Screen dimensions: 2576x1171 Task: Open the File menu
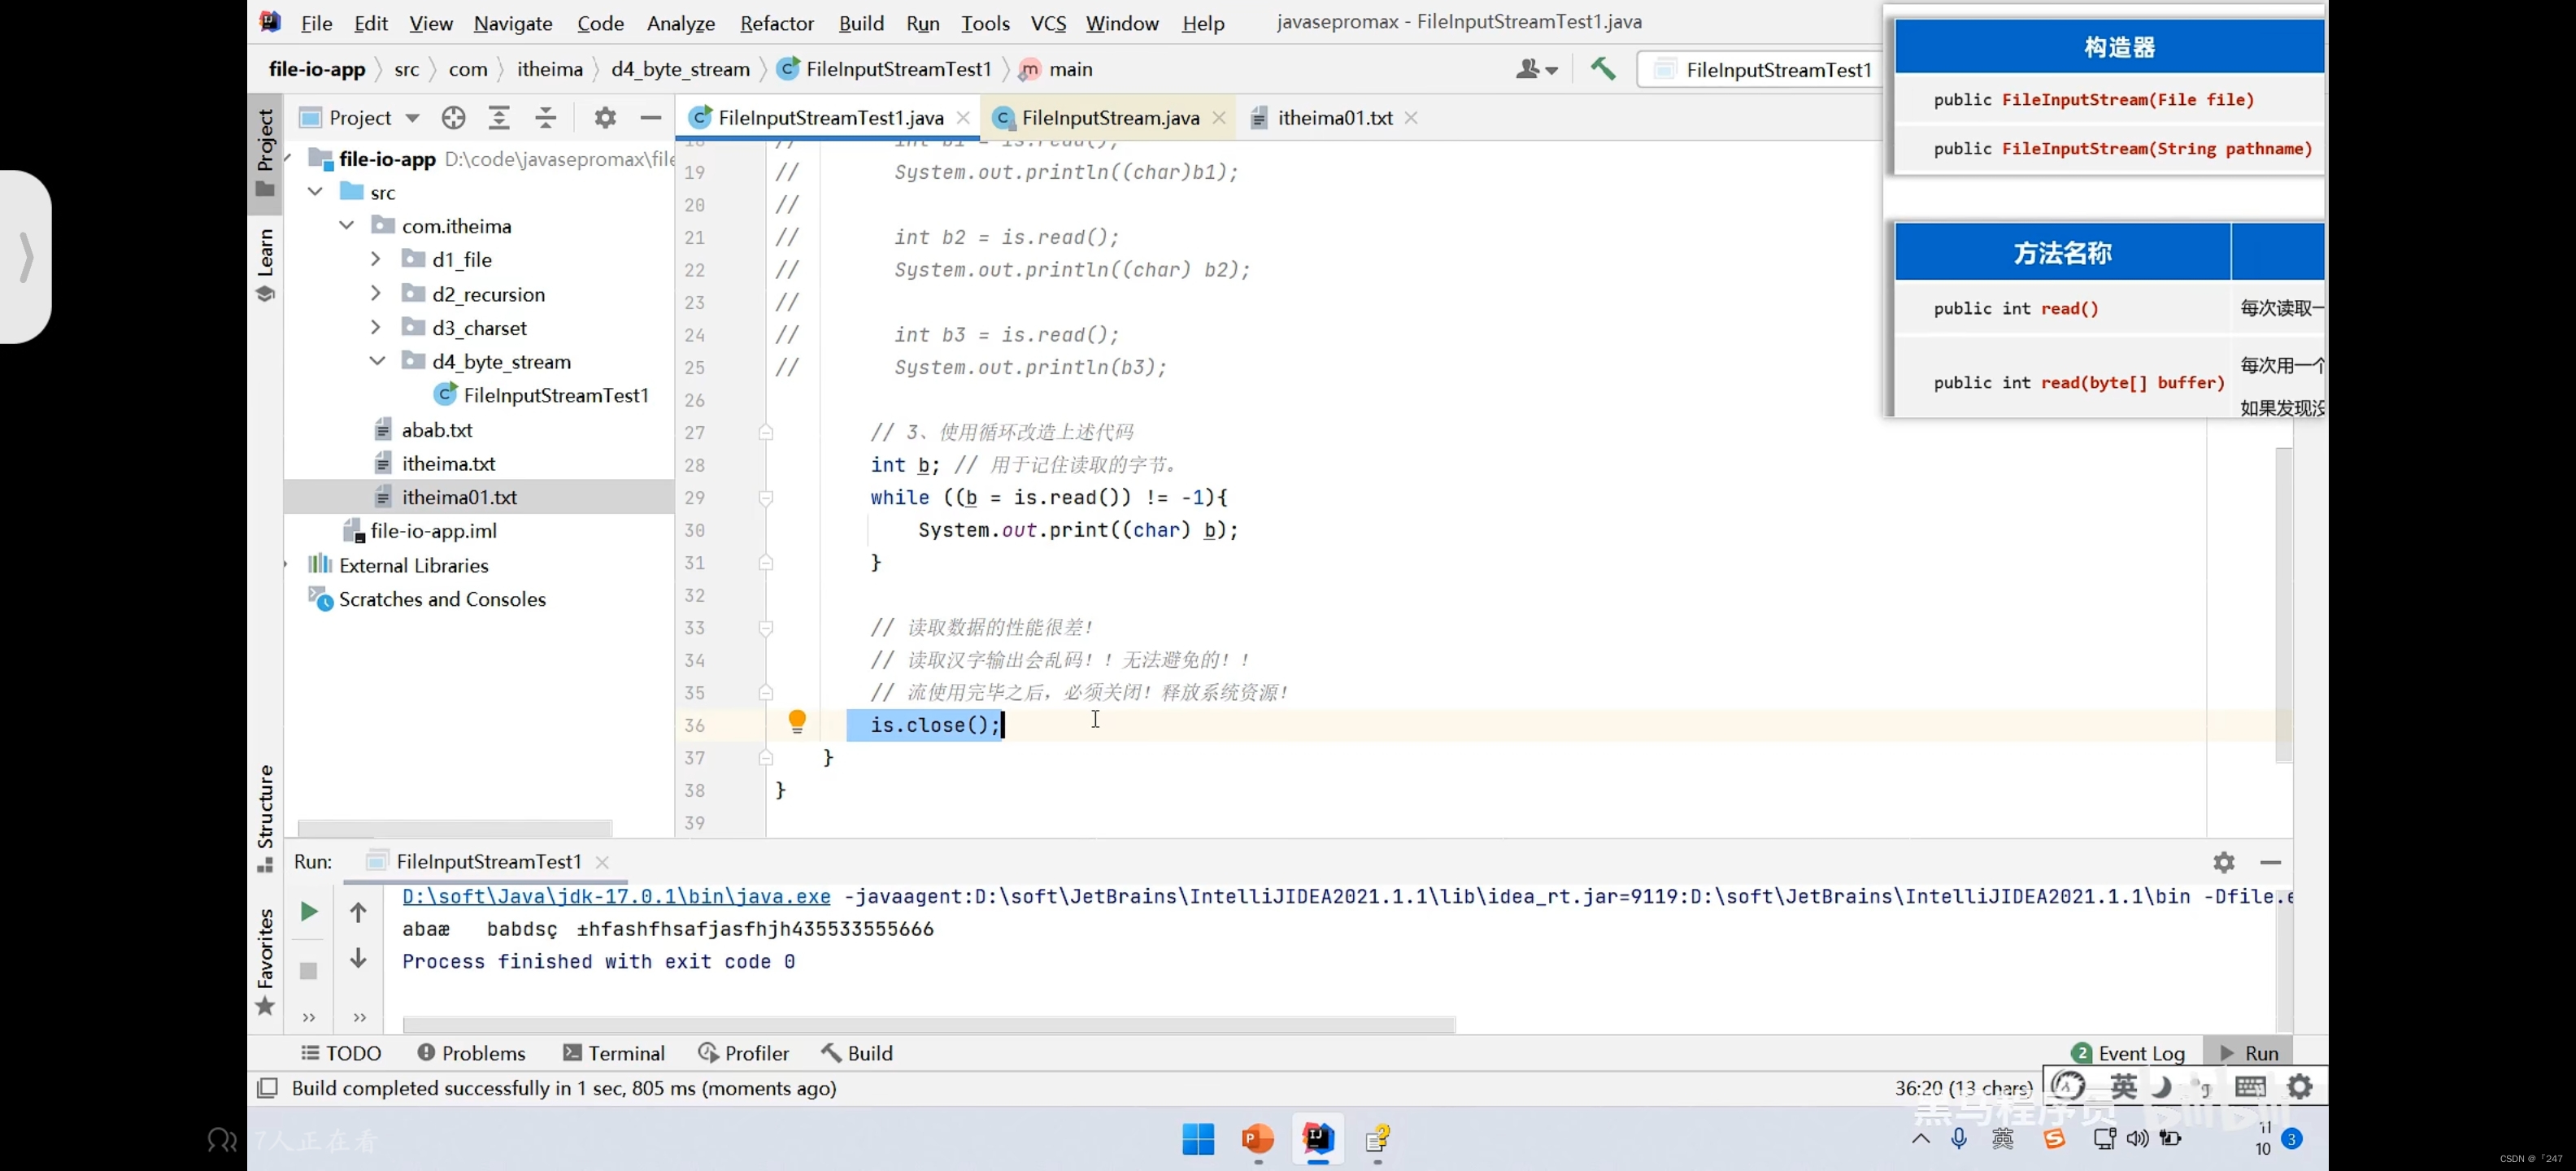pyautogui.click(x=316, y=23)
